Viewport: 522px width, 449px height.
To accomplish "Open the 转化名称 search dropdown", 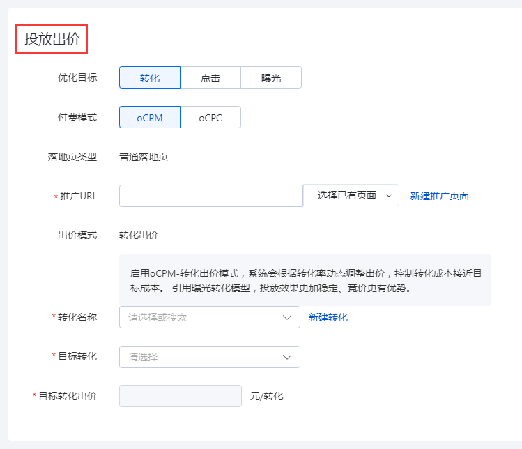I will (210, 317).
